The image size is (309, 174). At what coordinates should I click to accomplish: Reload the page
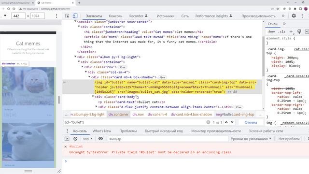[x=9, y=9]
